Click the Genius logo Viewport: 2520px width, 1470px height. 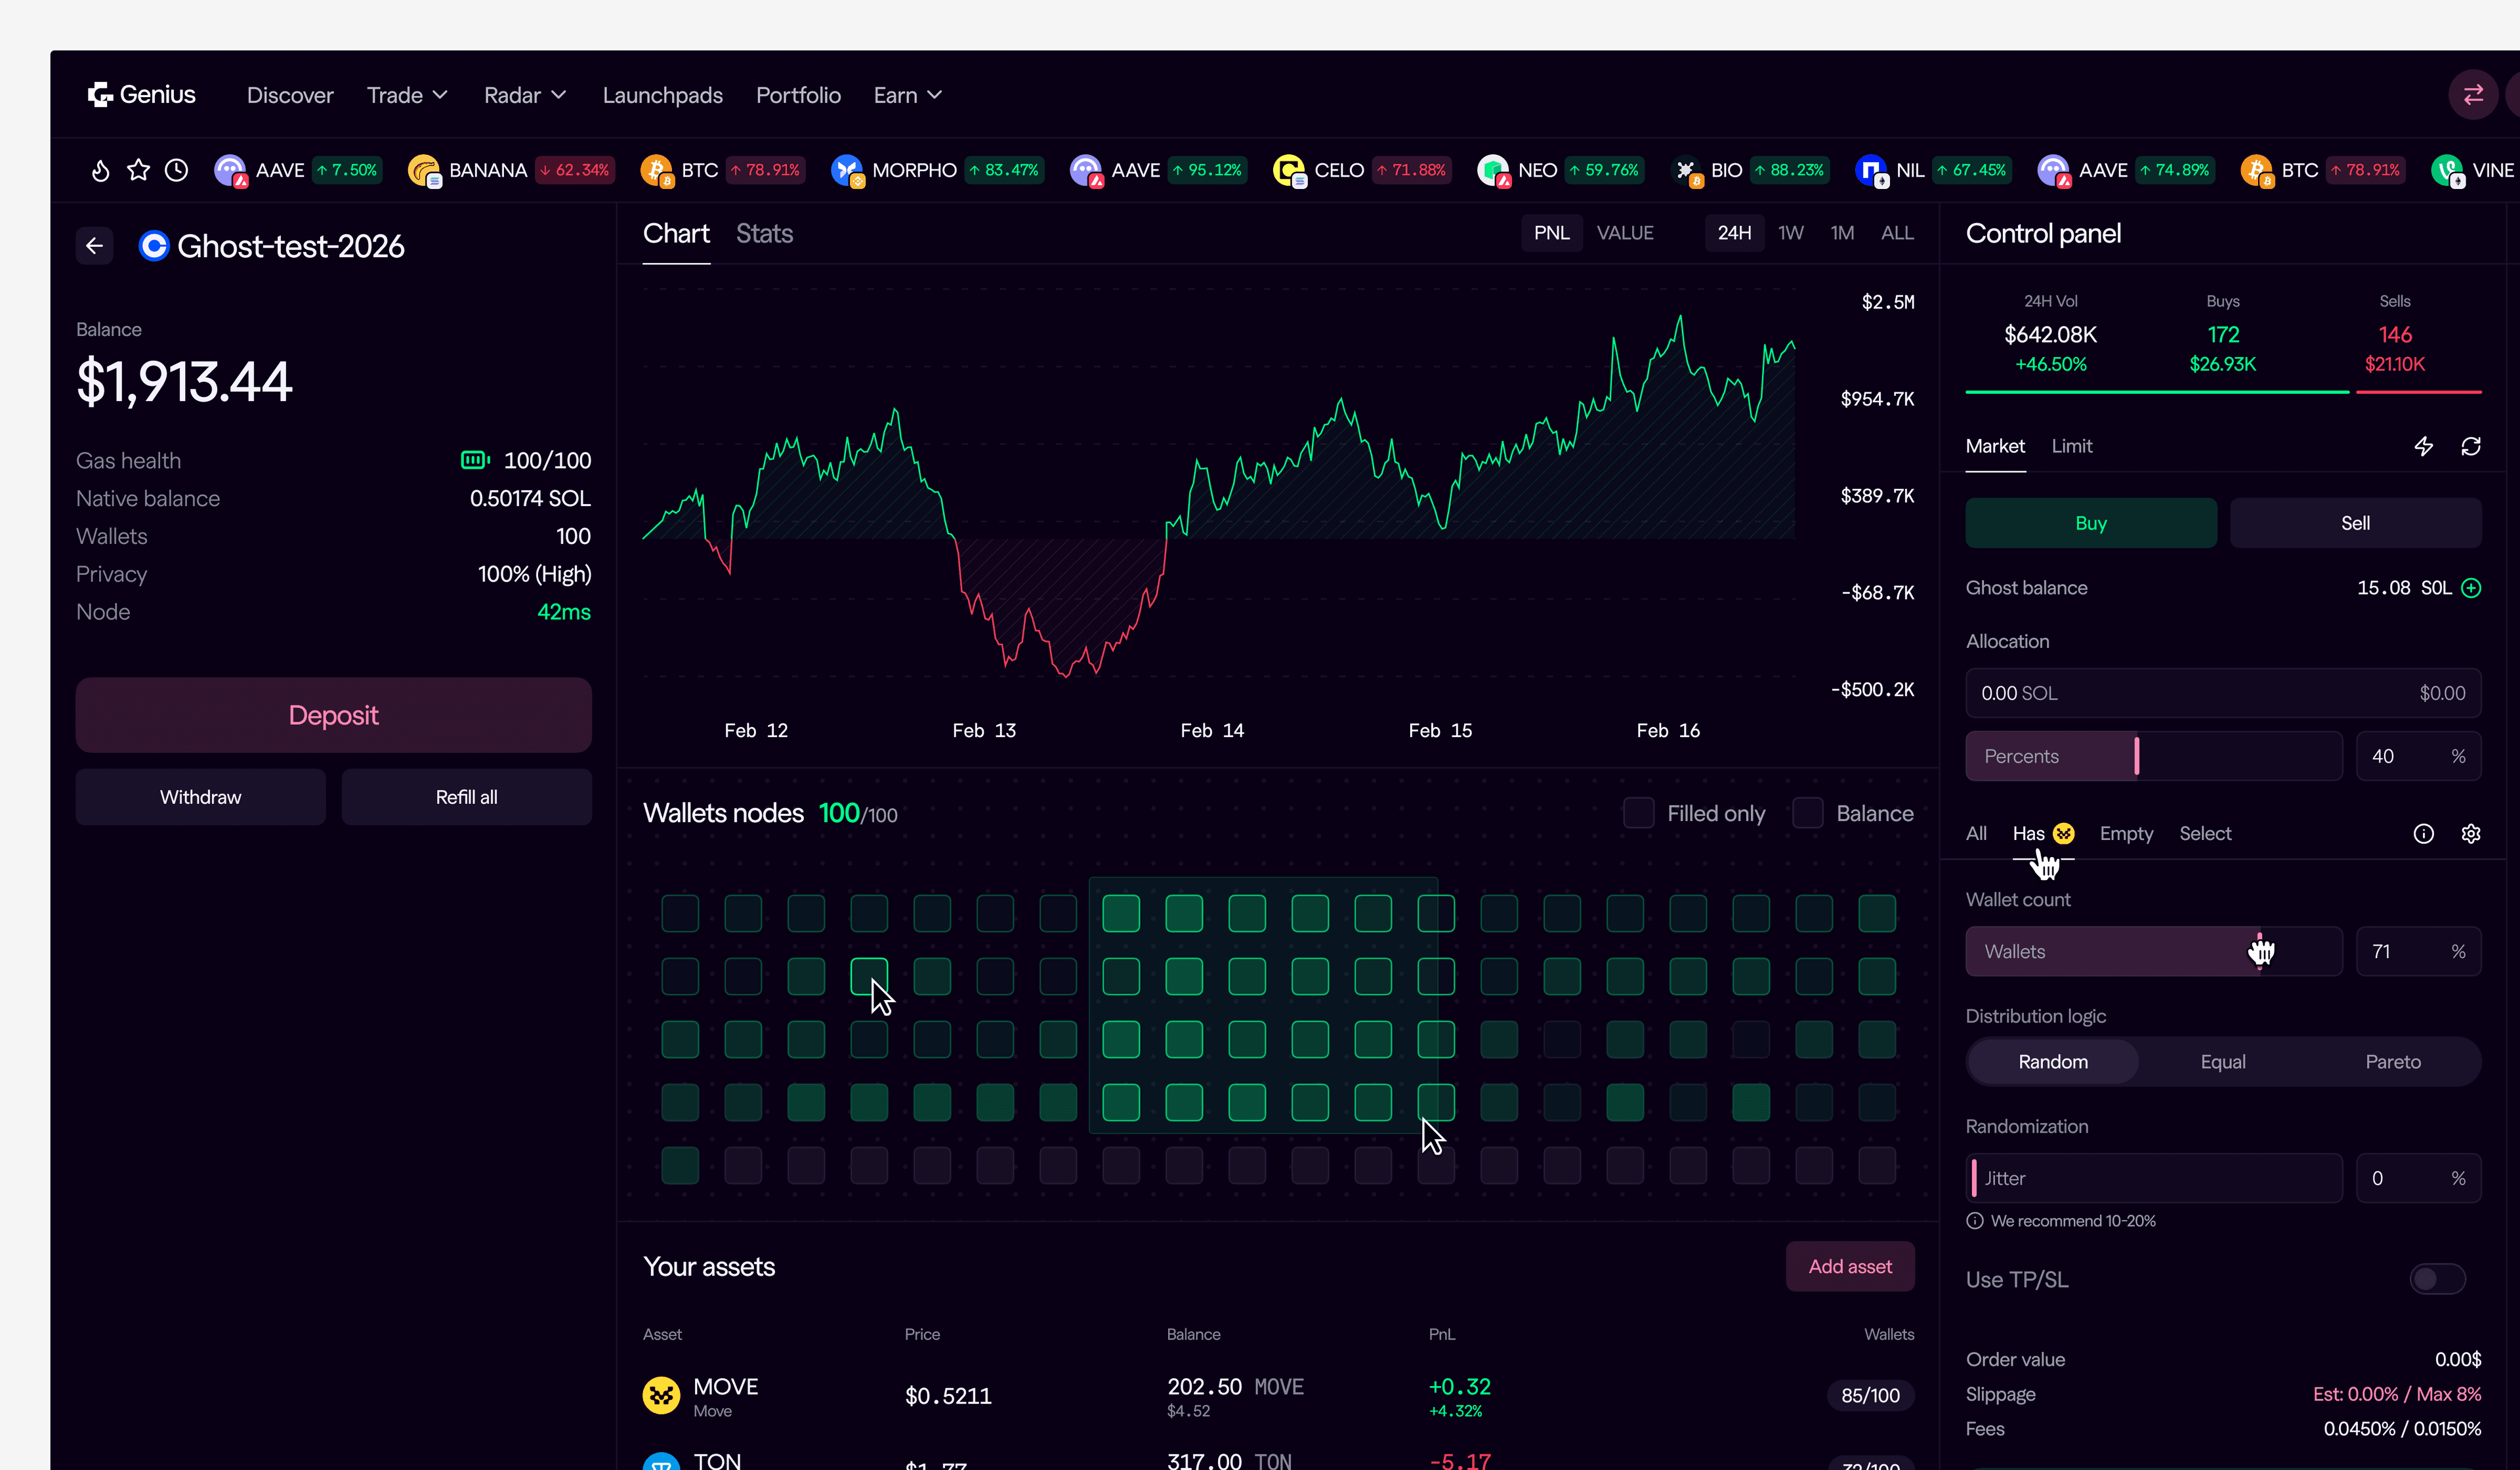[141, 95]
